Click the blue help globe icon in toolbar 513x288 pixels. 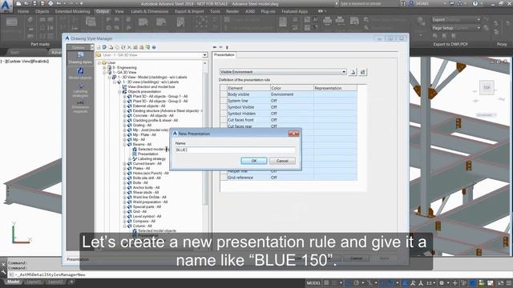click(x=154, y=47)
